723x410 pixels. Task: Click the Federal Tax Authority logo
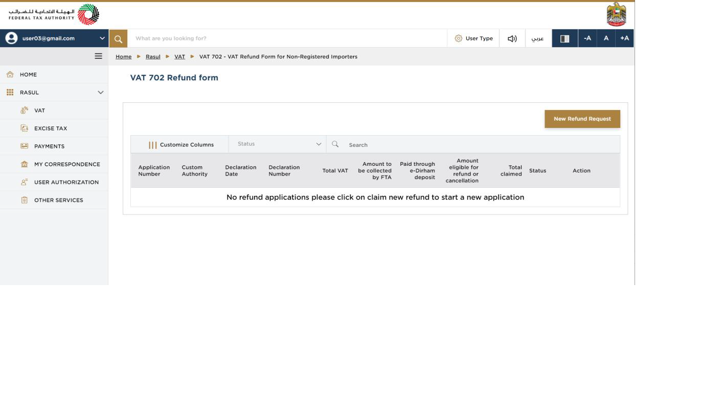54,15
